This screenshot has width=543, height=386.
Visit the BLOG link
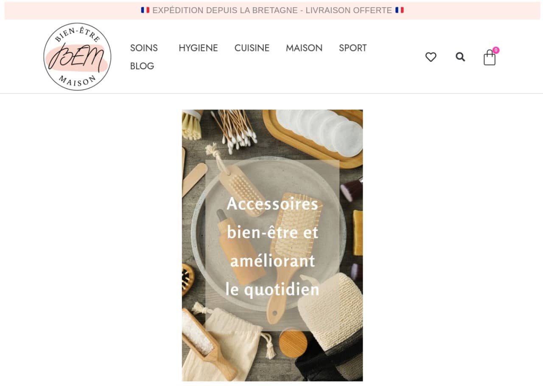pyautogui.click(x=142, y=66)
